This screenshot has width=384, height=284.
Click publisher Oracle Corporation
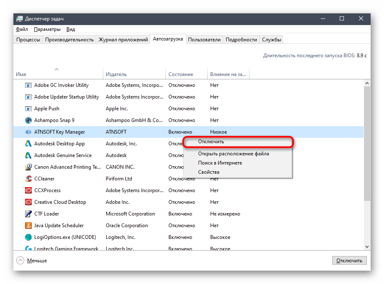pos(127,226)
